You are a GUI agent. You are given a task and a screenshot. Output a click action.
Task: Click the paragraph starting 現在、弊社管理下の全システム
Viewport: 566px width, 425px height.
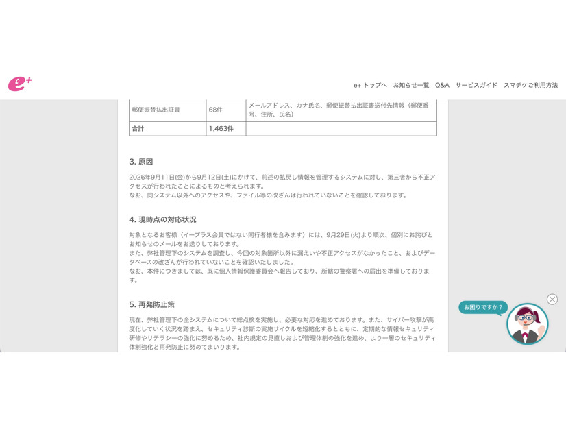(282, 333)
